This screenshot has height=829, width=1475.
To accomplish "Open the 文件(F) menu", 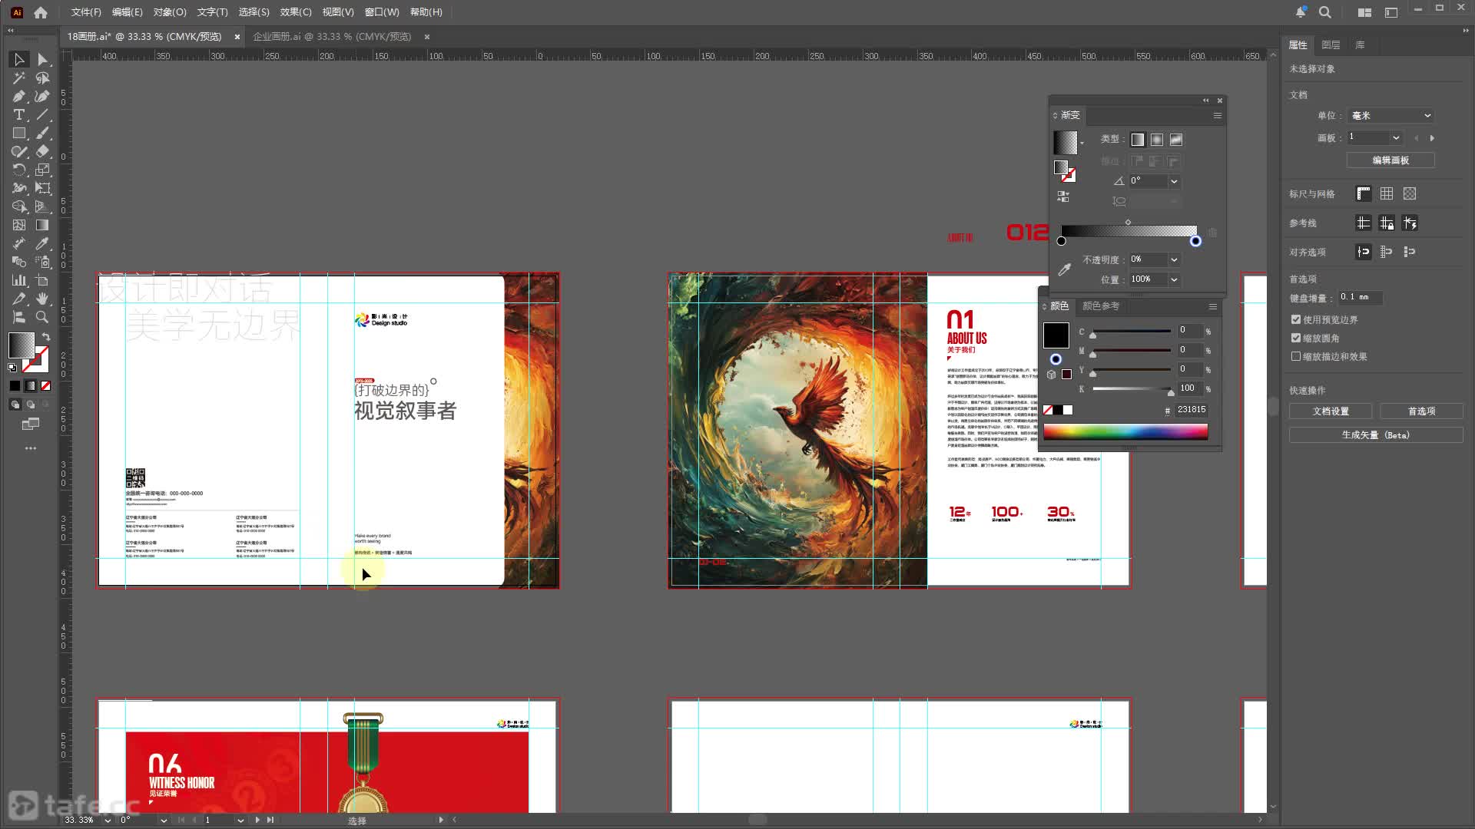I will [x=86, y=12].
